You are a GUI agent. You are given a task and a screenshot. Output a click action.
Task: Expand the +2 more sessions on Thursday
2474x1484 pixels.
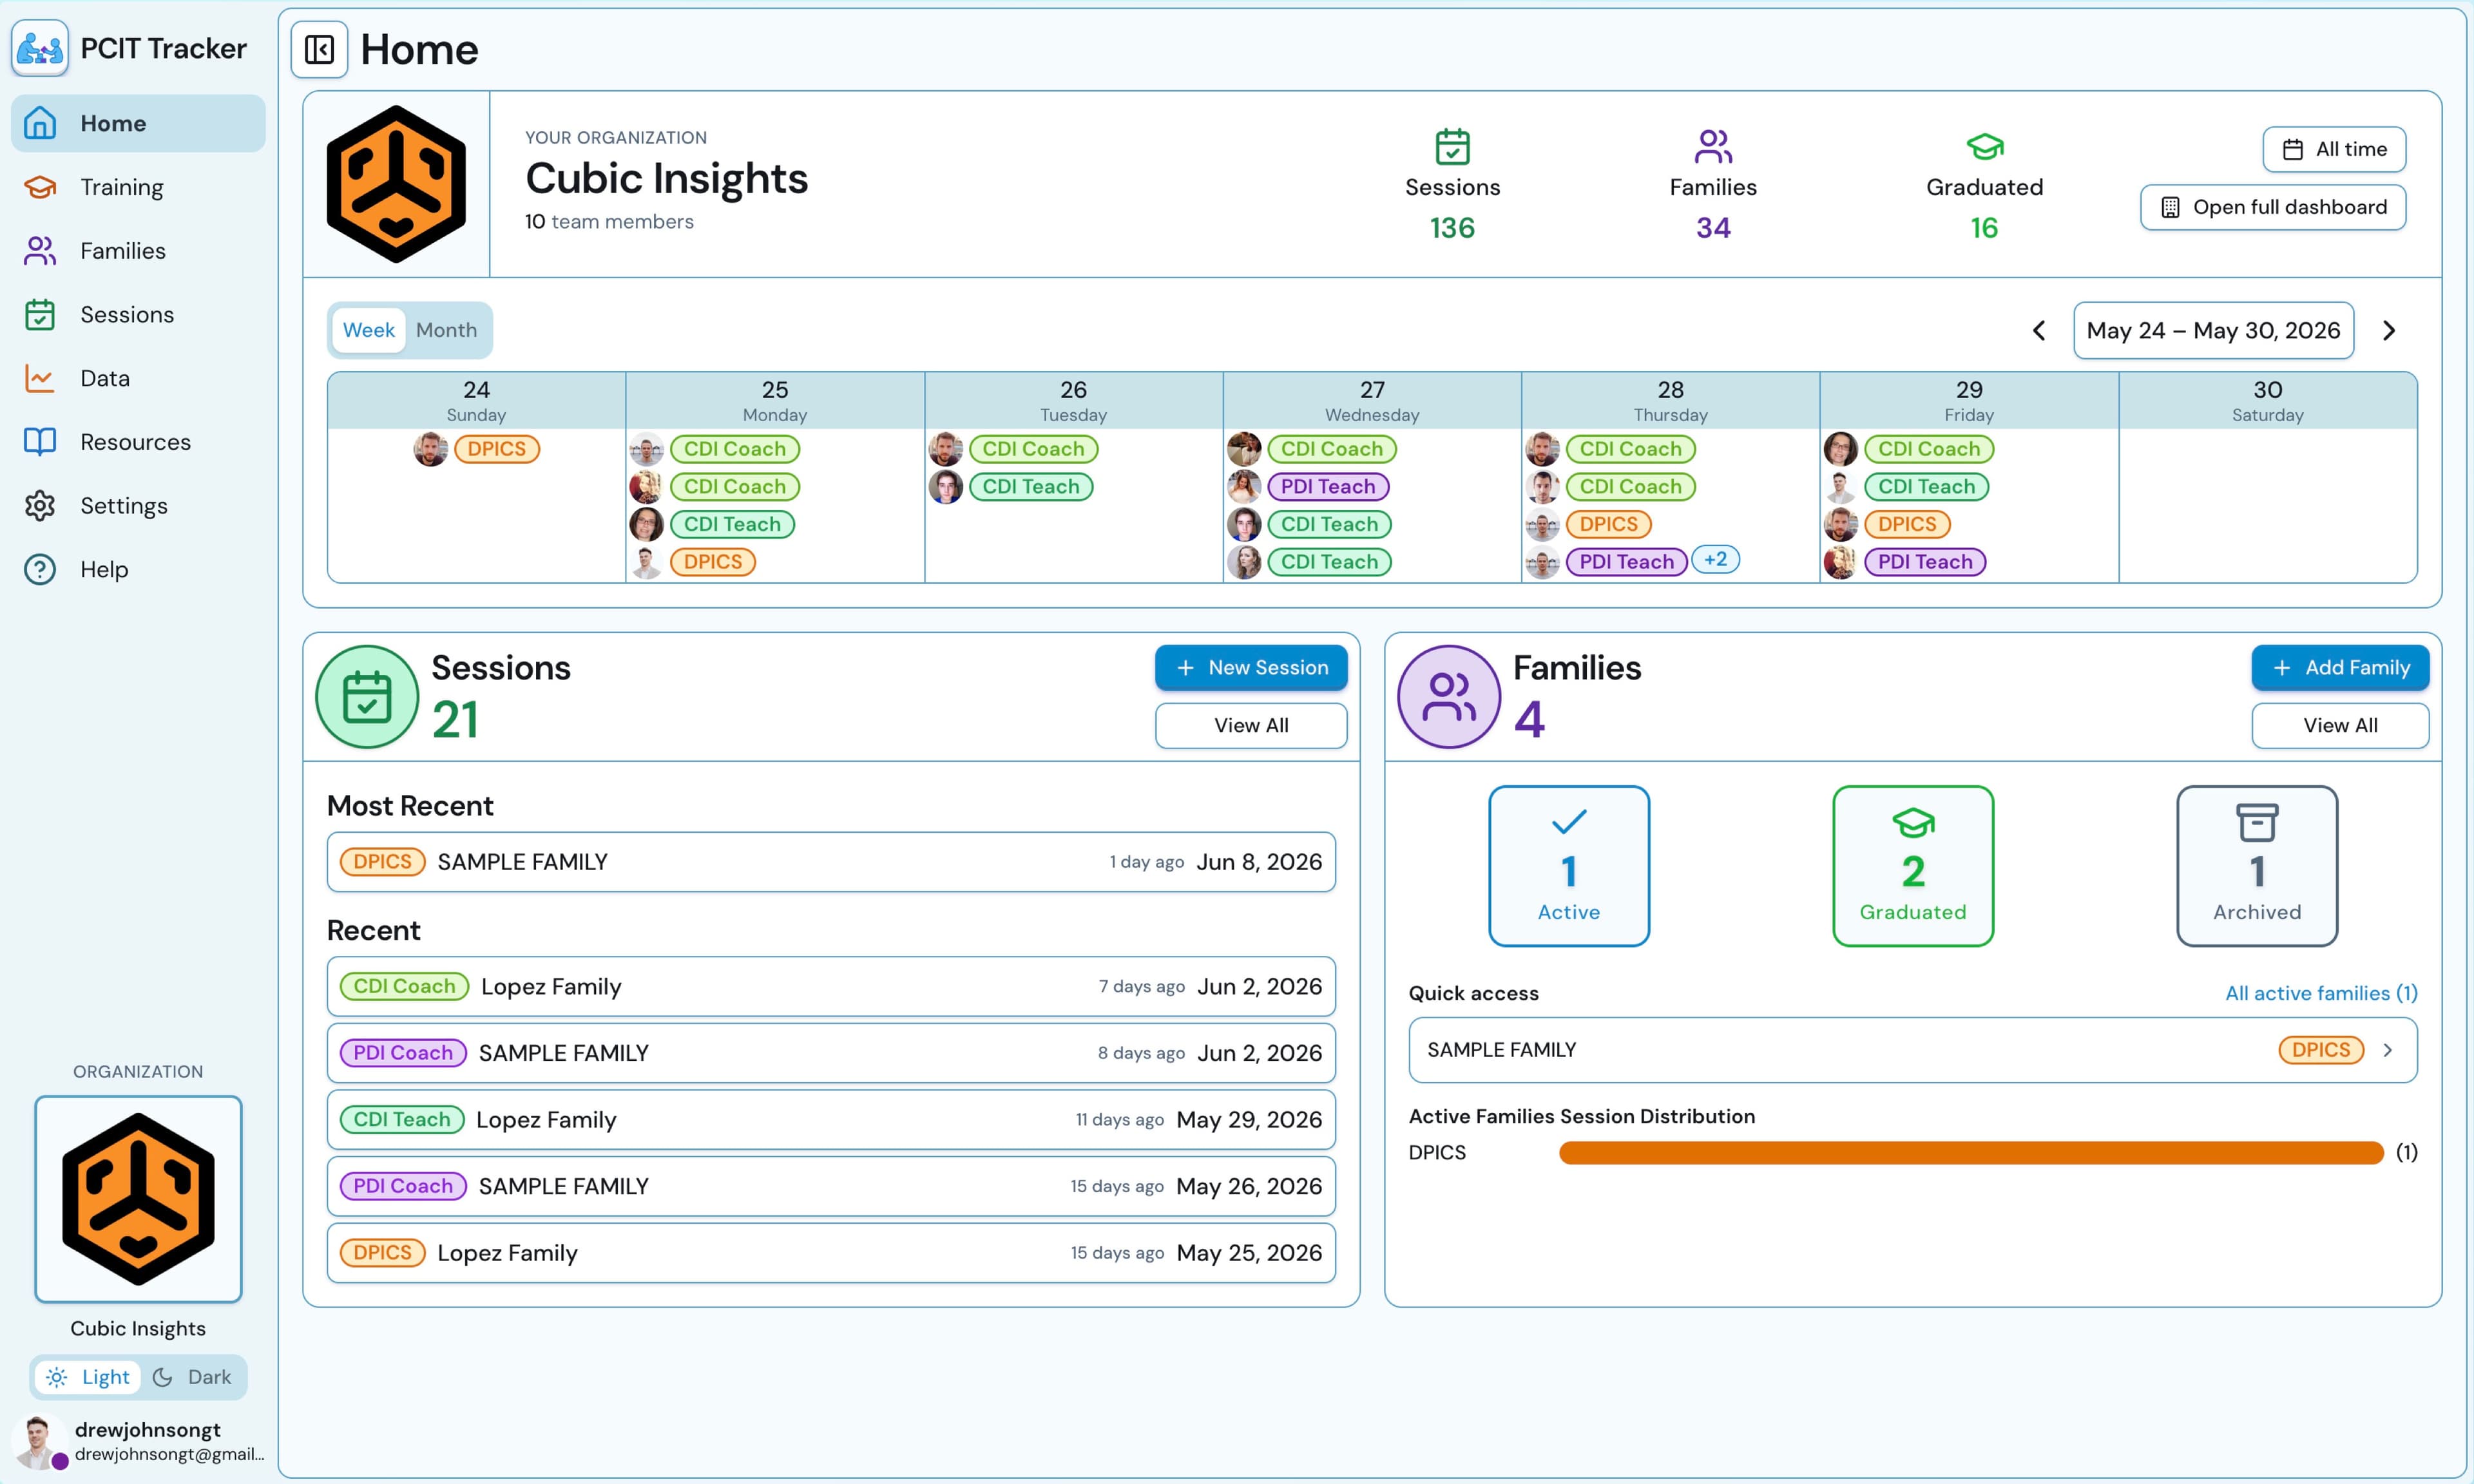click(x=1715, y=560)
